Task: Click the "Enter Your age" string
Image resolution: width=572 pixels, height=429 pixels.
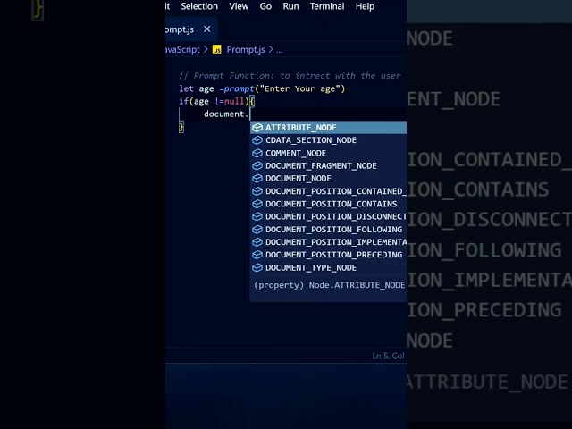Action: pyautogui.click(x=299, y=88)
